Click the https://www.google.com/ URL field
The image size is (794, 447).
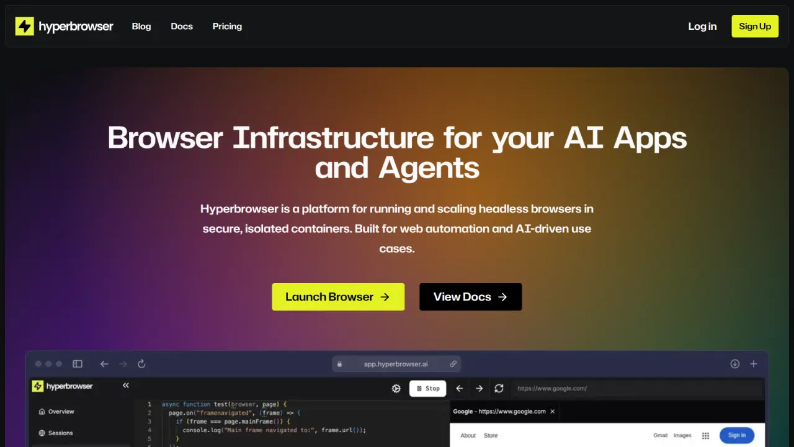coord(636,389)
